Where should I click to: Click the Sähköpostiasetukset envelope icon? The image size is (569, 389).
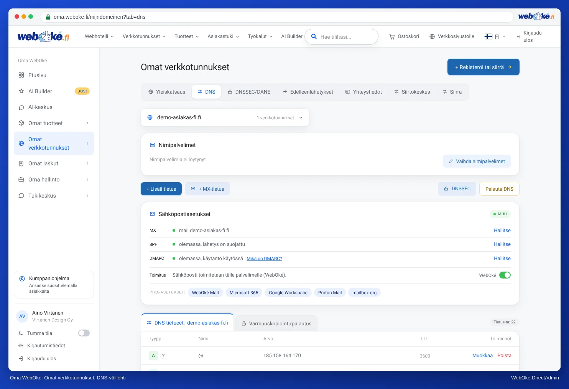point(152,214)
